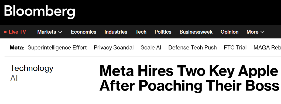The width and height of the screenshot is (281, 104).
Task: View the FTC Trial topic link
Action: [235, 48]
